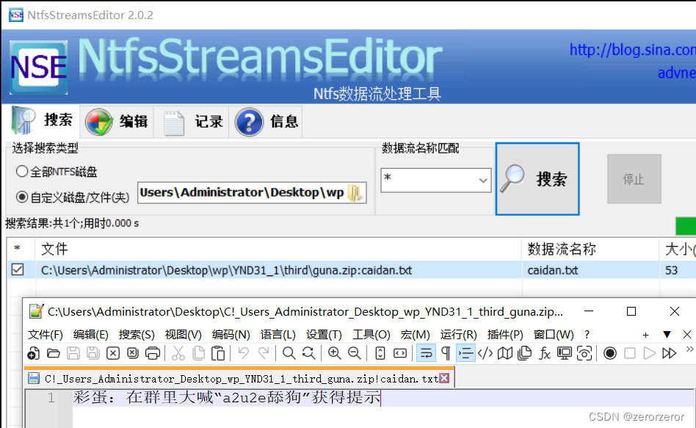Click the Close document toolbar icon
Screen dimensions: 696x428
tap(113, 353)
